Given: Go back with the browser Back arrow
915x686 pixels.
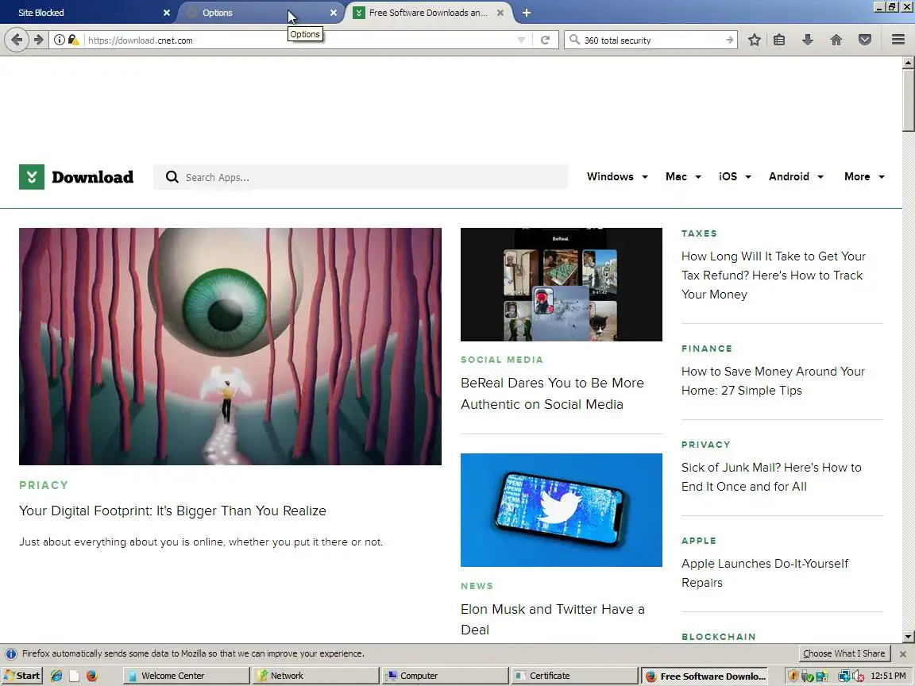Looking at the screenshot, I should [x=17, y=40].
